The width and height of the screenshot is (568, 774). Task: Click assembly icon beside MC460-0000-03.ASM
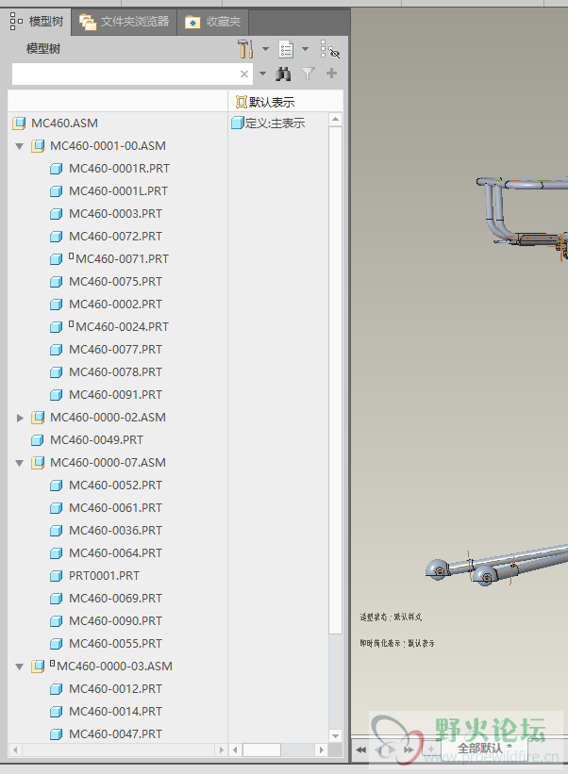38,667
